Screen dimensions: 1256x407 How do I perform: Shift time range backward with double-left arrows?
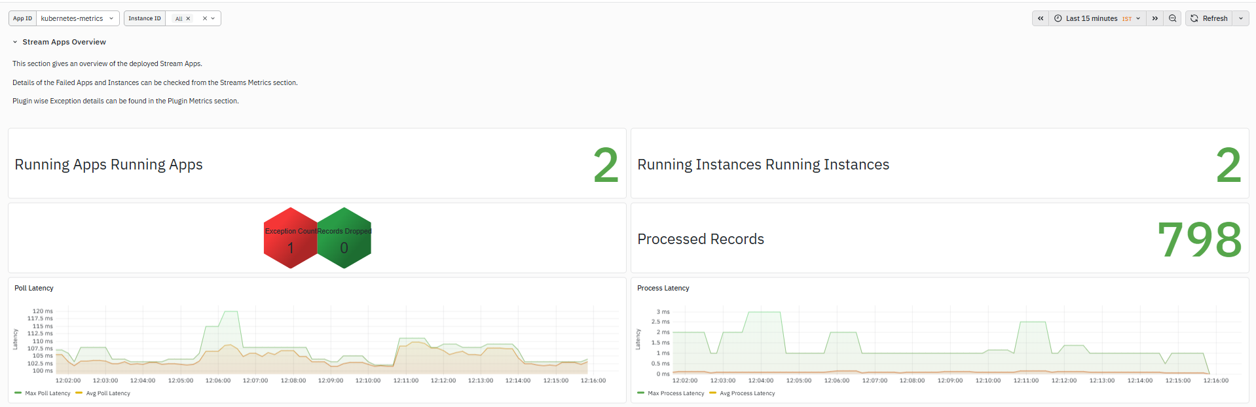tap(1041, 18)
